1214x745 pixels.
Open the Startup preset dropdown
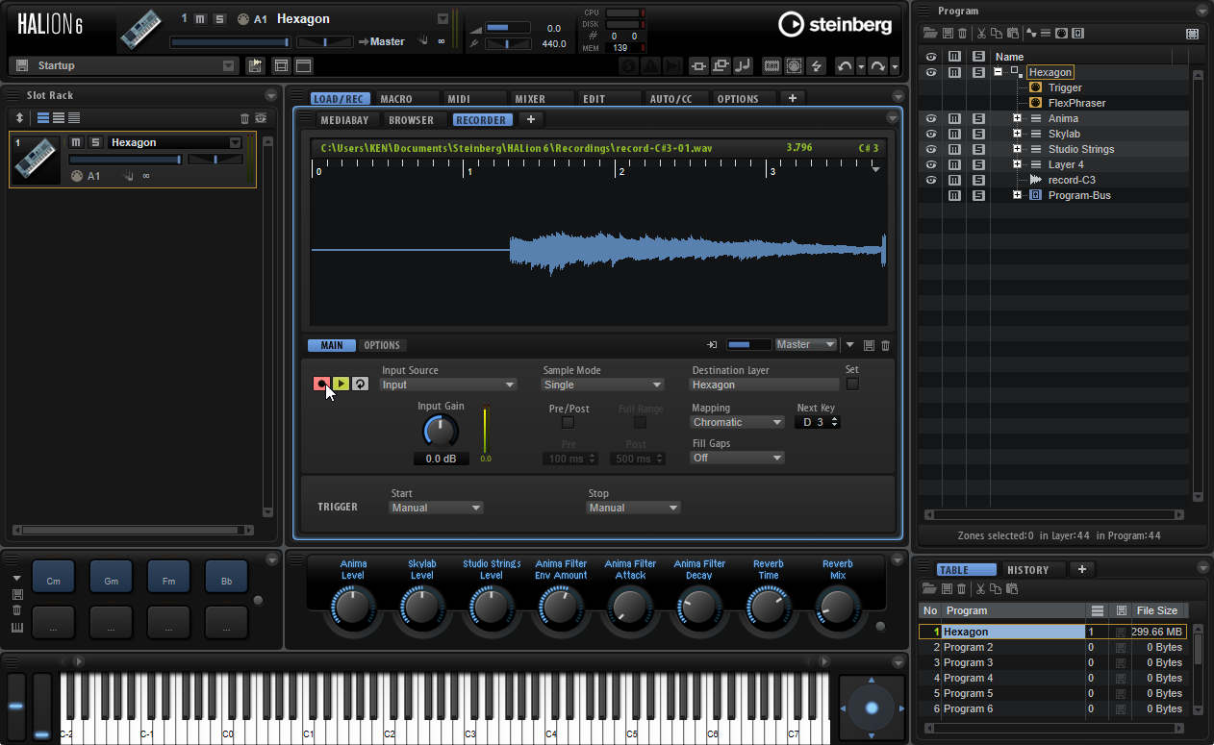click(x=229, y=65)
